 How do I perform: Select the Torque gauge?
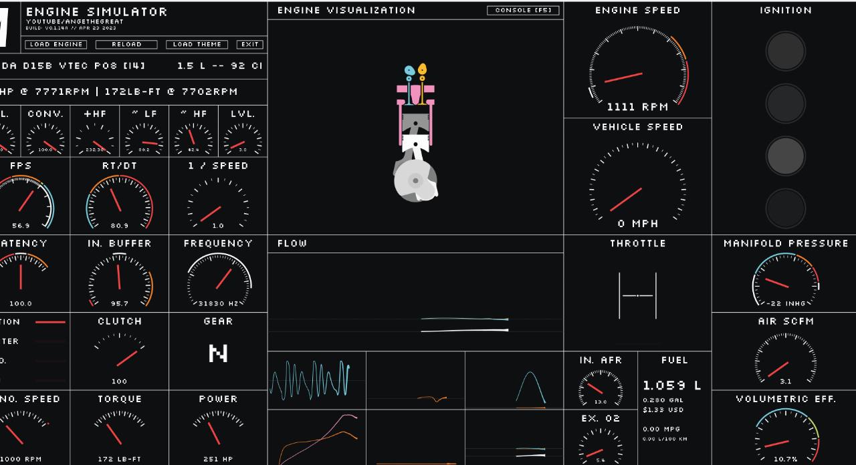[x=120, y=432]
